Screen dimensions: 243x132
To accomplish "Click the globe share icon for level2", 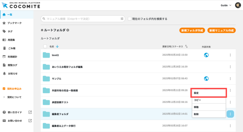I will [x=206, y=55].
